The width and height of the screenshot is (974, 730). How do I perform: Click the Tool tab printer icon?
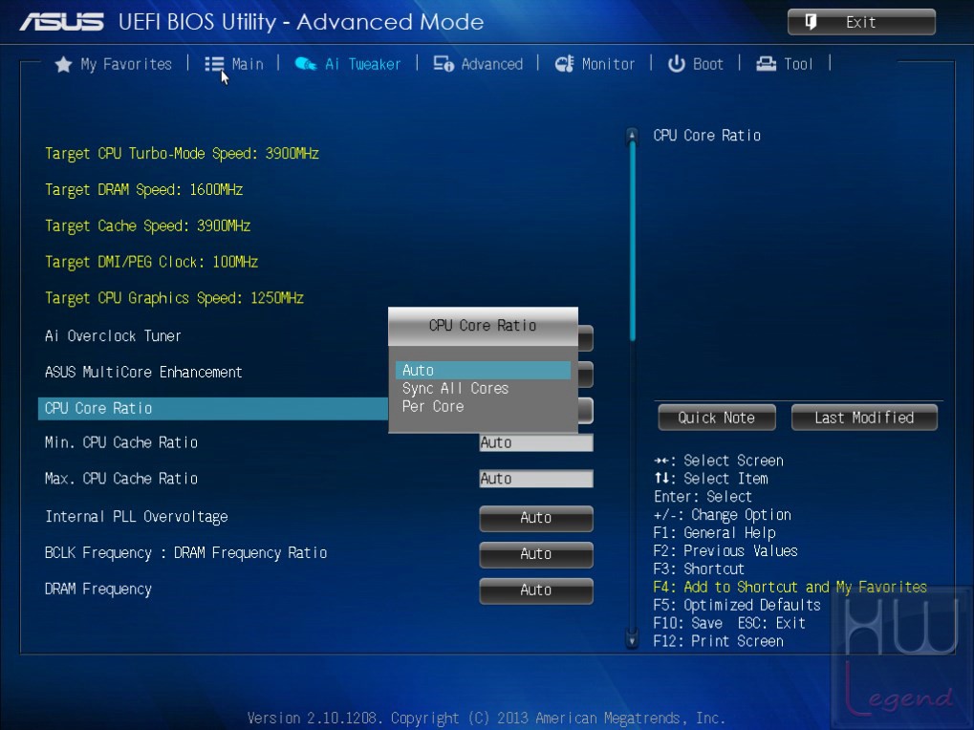[766, 64]
